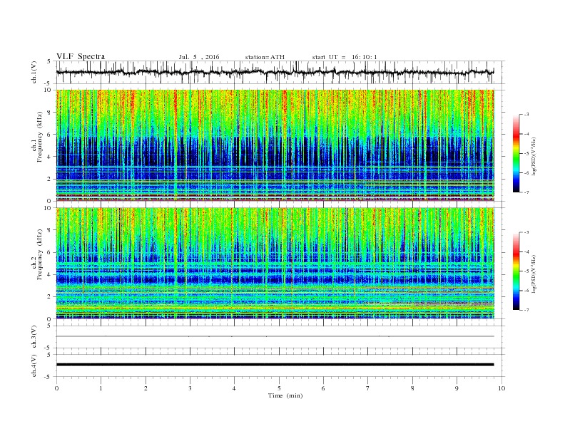Screen dimensions: 565x436
Task: Click the ch.2 PSD color scale bar
Action: [x=516, y=271]
